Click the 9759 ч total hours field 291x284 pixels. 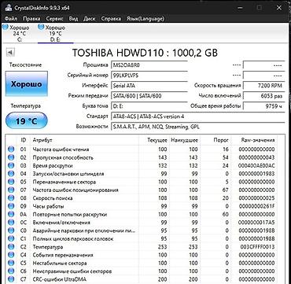click(x=264, y=106)
